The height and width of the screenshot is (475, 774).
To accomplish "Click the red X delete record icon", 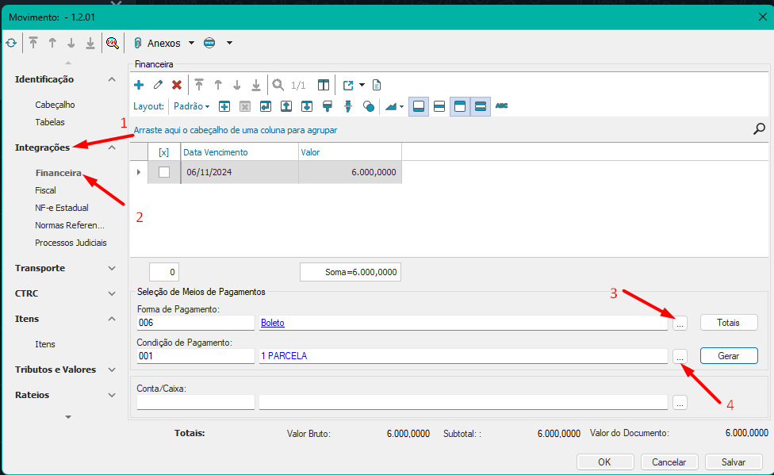I will click(x=177, y=85).
